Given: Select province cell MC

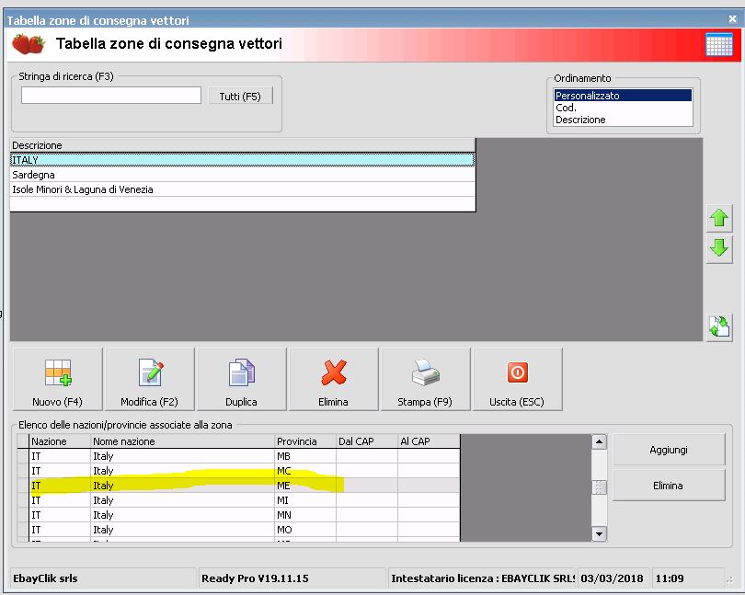Looking at the screenshot, I should (305, 471).
